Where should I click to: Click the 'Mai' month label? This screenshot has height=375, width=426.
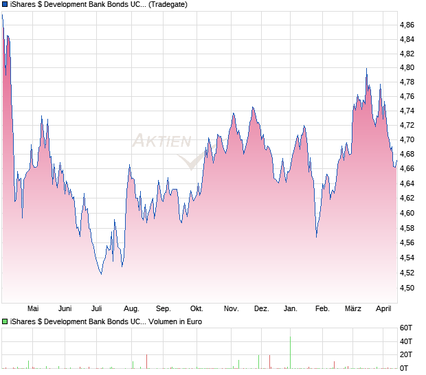coord(33,309)
